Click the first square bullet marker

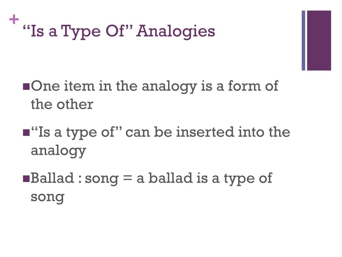pyautogui.click(x=26, y=87)
